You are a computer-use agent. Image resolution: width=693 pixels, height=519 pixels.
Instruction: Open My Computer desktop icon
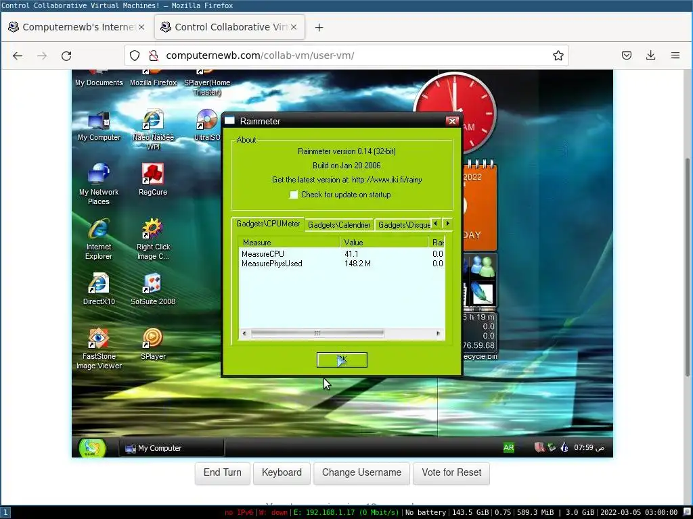point(99,126)
